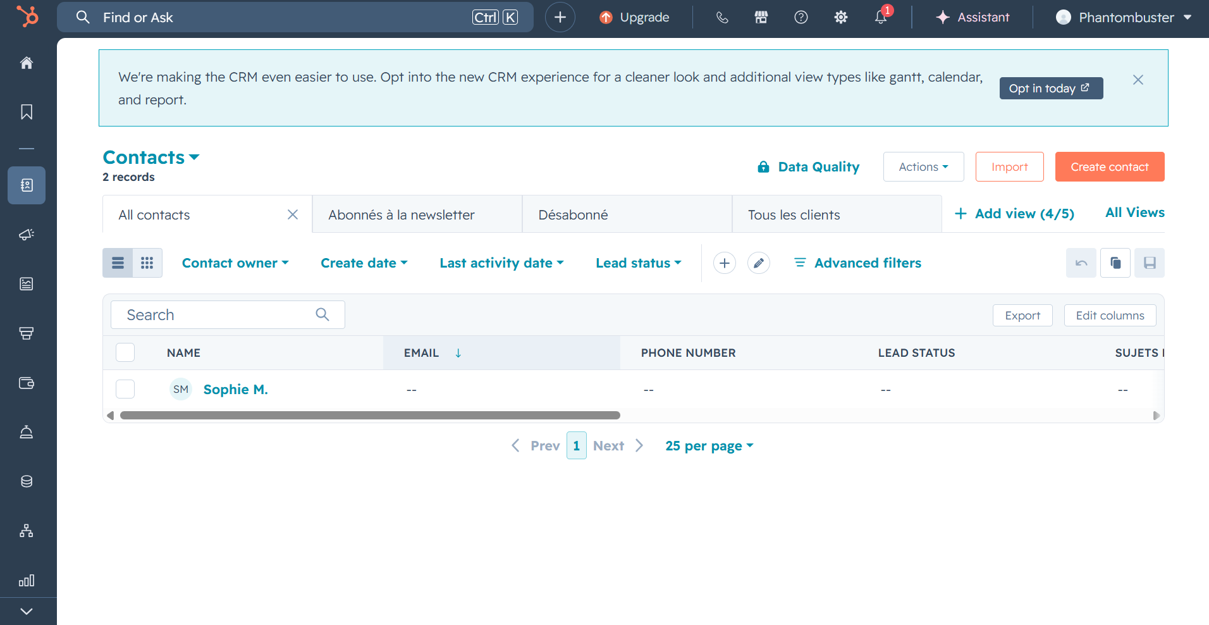
Task: Open the Actions dropdown
Action: [x=923, y=167]
